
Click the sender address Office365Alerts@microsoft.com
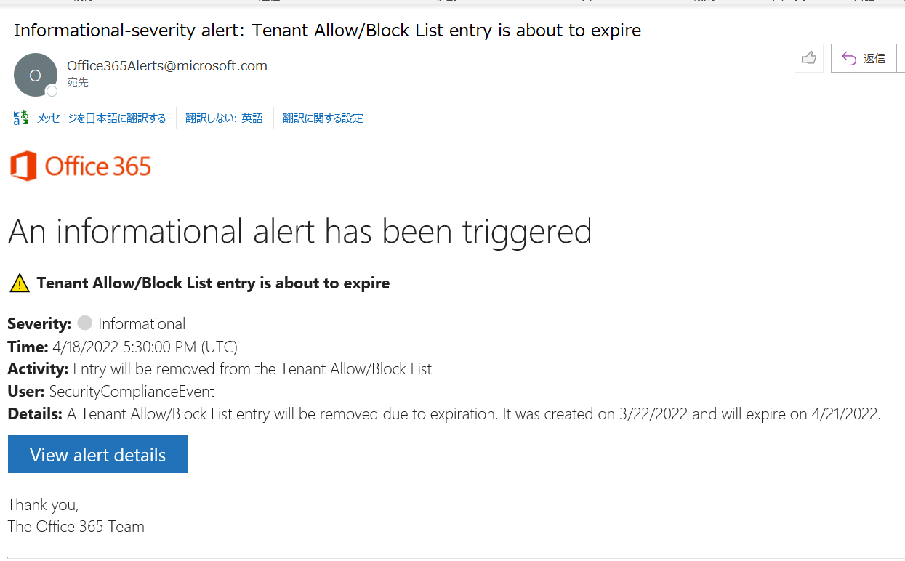(x=166, y=65)
